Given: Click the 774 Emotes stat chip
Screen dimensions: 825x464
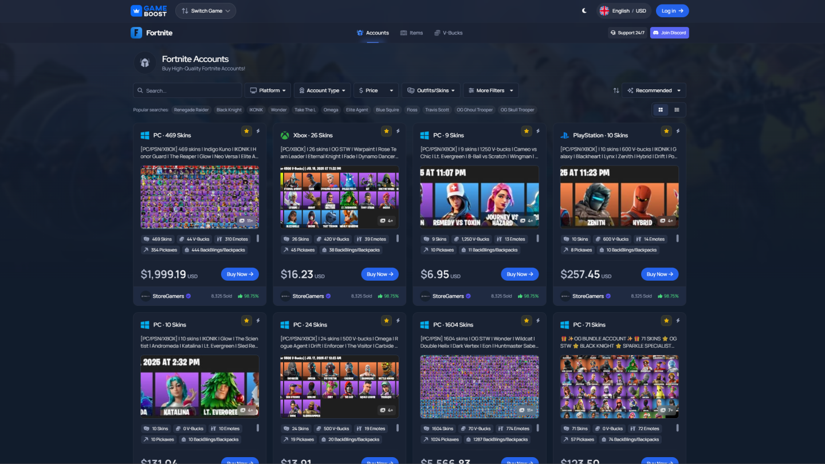Looking at the screenshot, I should (513, 428).
